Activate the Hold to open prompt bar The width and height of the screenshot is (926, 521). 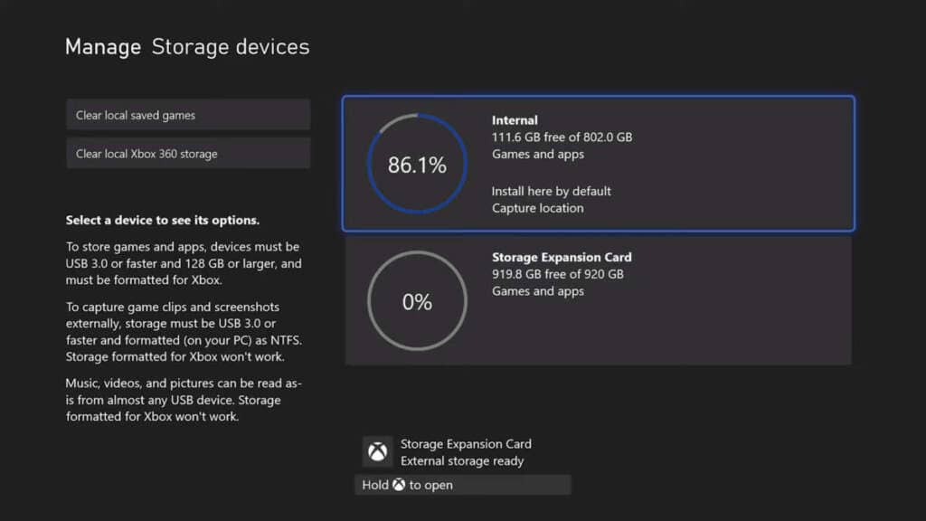coord(461,485)
